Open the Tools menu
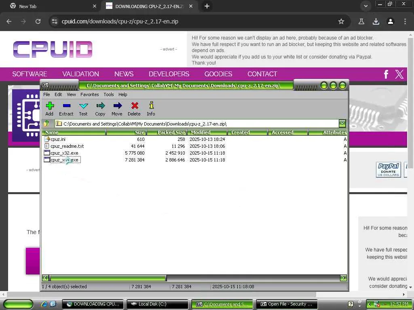 108,94
